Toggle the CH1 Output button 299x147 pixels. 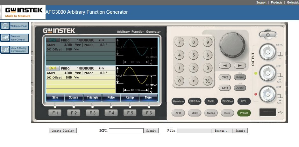240,88
